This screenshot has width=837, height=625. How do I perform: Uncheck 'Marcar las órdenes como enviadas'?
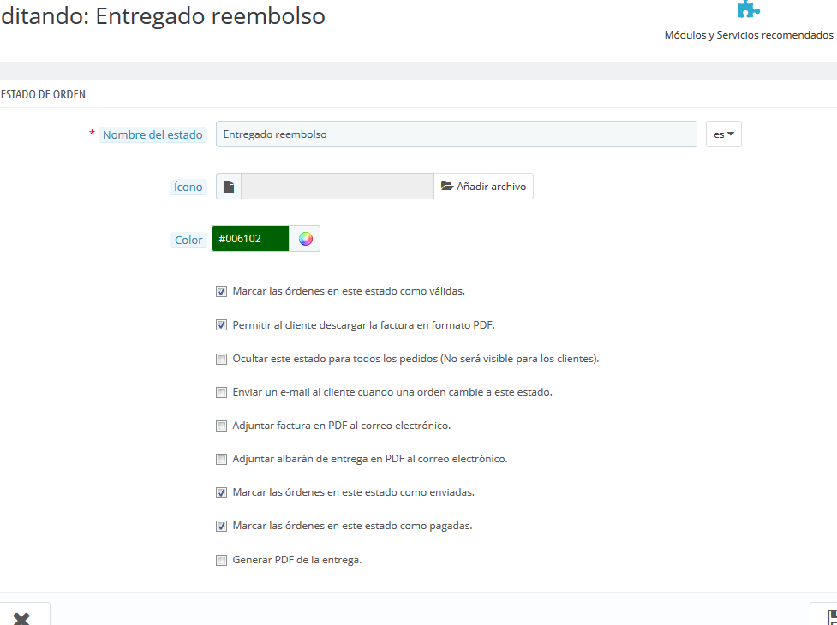click(x=221, y=493)
